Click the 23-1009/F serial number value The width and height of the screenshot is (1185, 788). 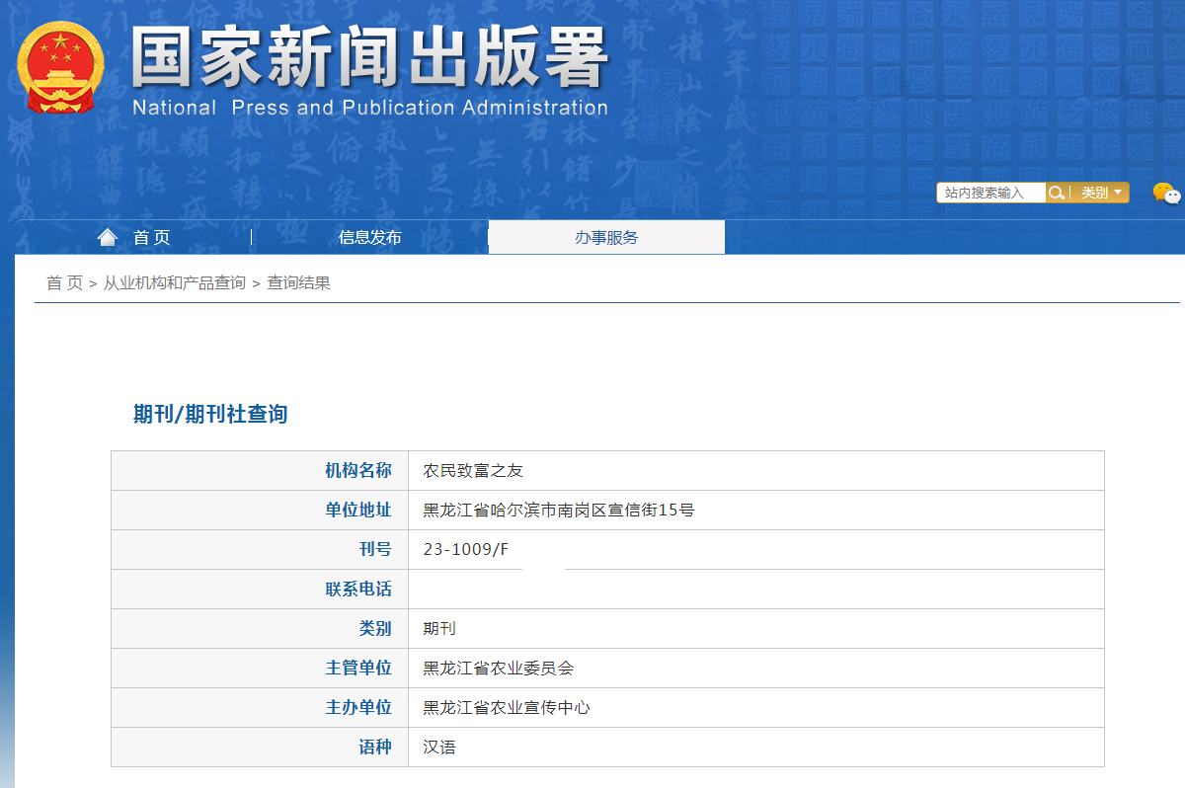click(x=466, y=550)
